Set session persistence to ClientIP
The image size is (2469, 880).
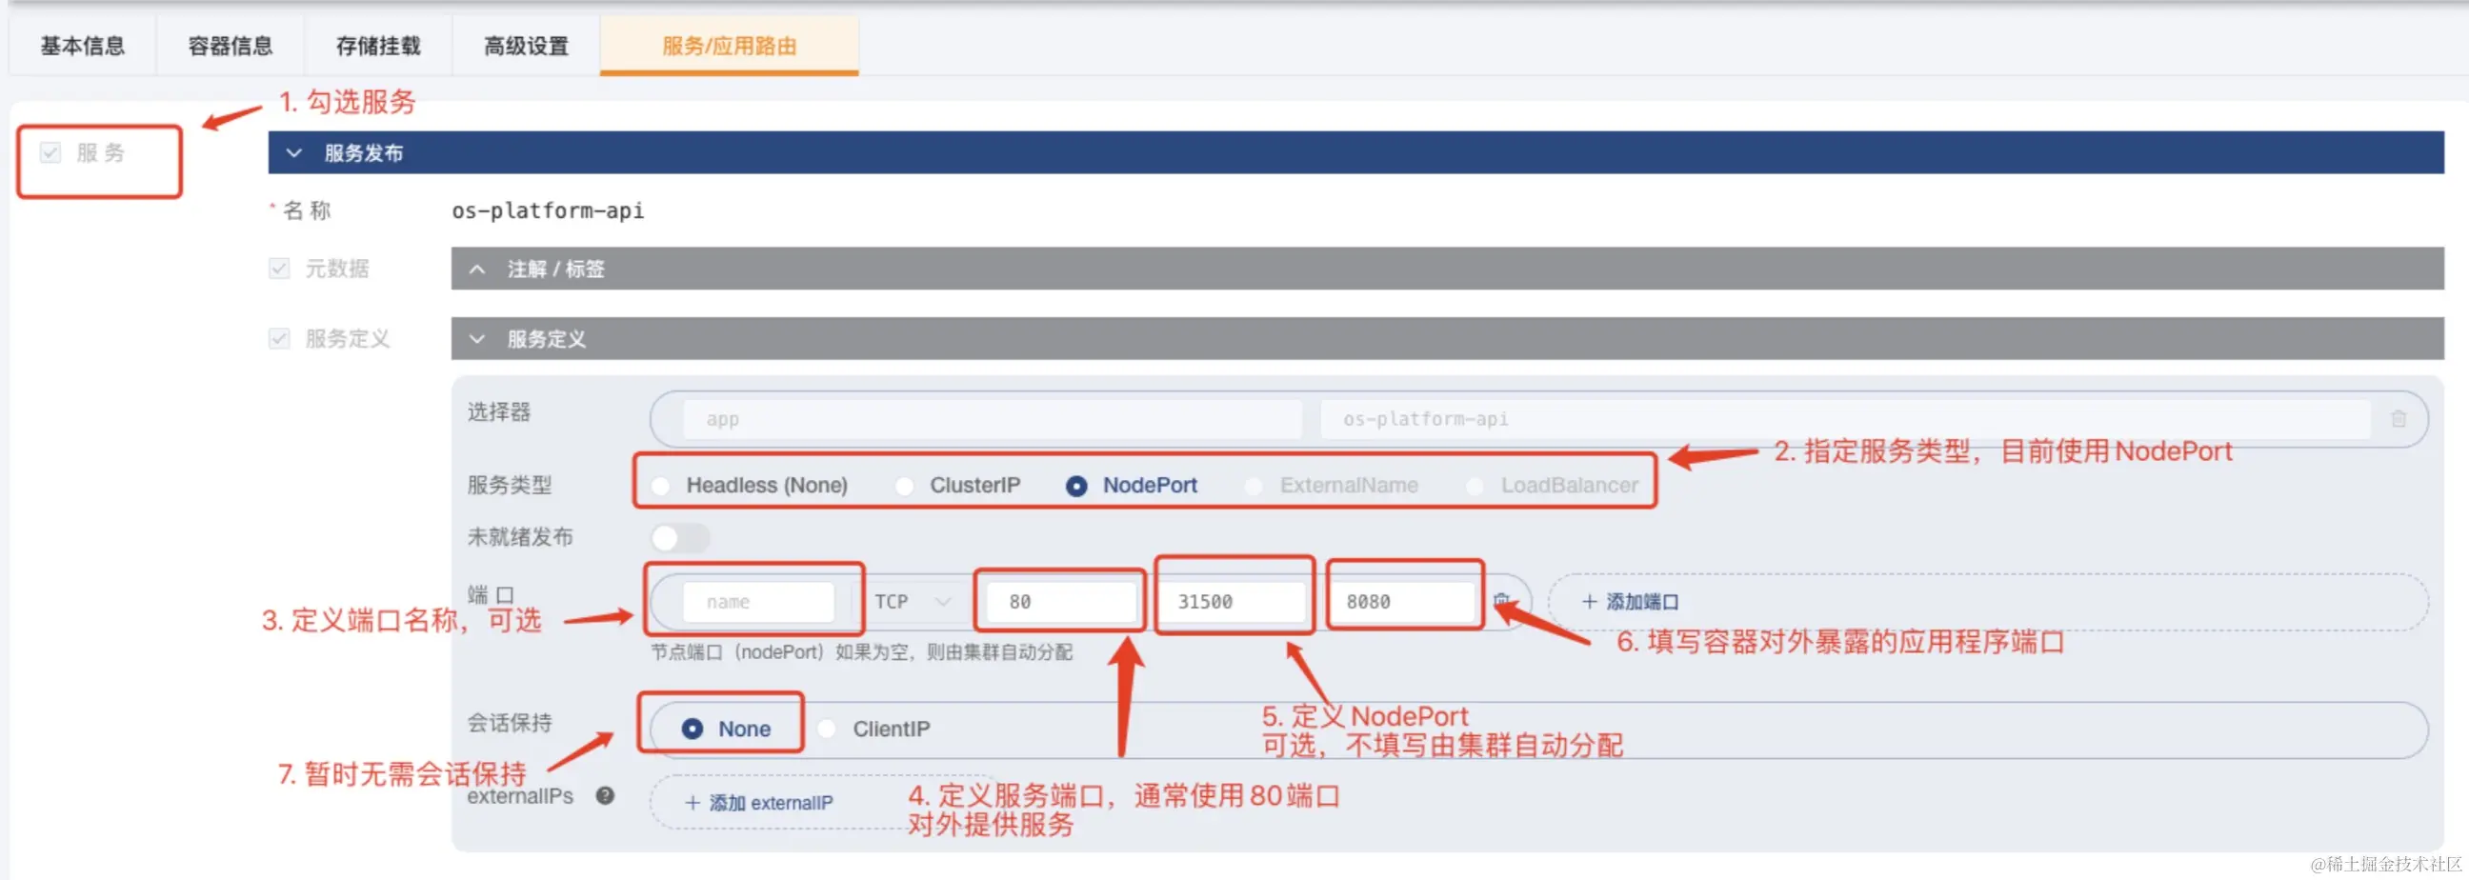(x=826, y=728)
